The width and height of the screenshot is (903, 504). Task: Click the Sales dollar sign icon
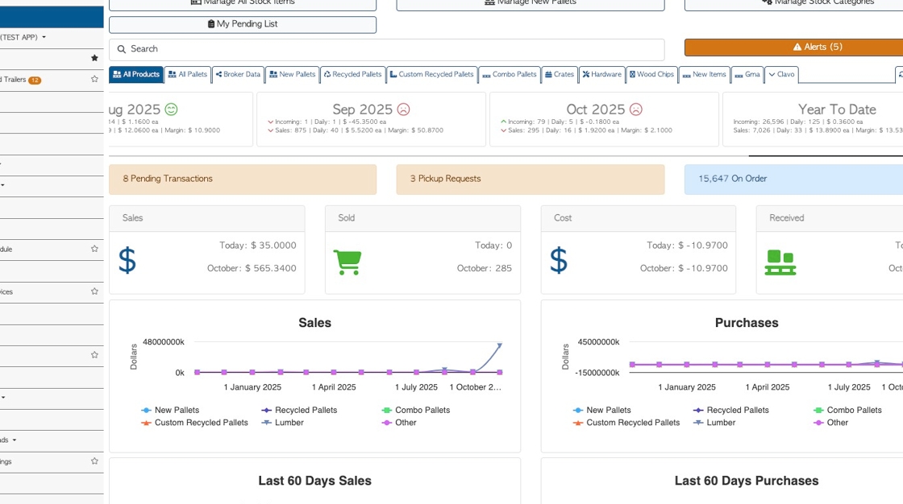point(127,261)
